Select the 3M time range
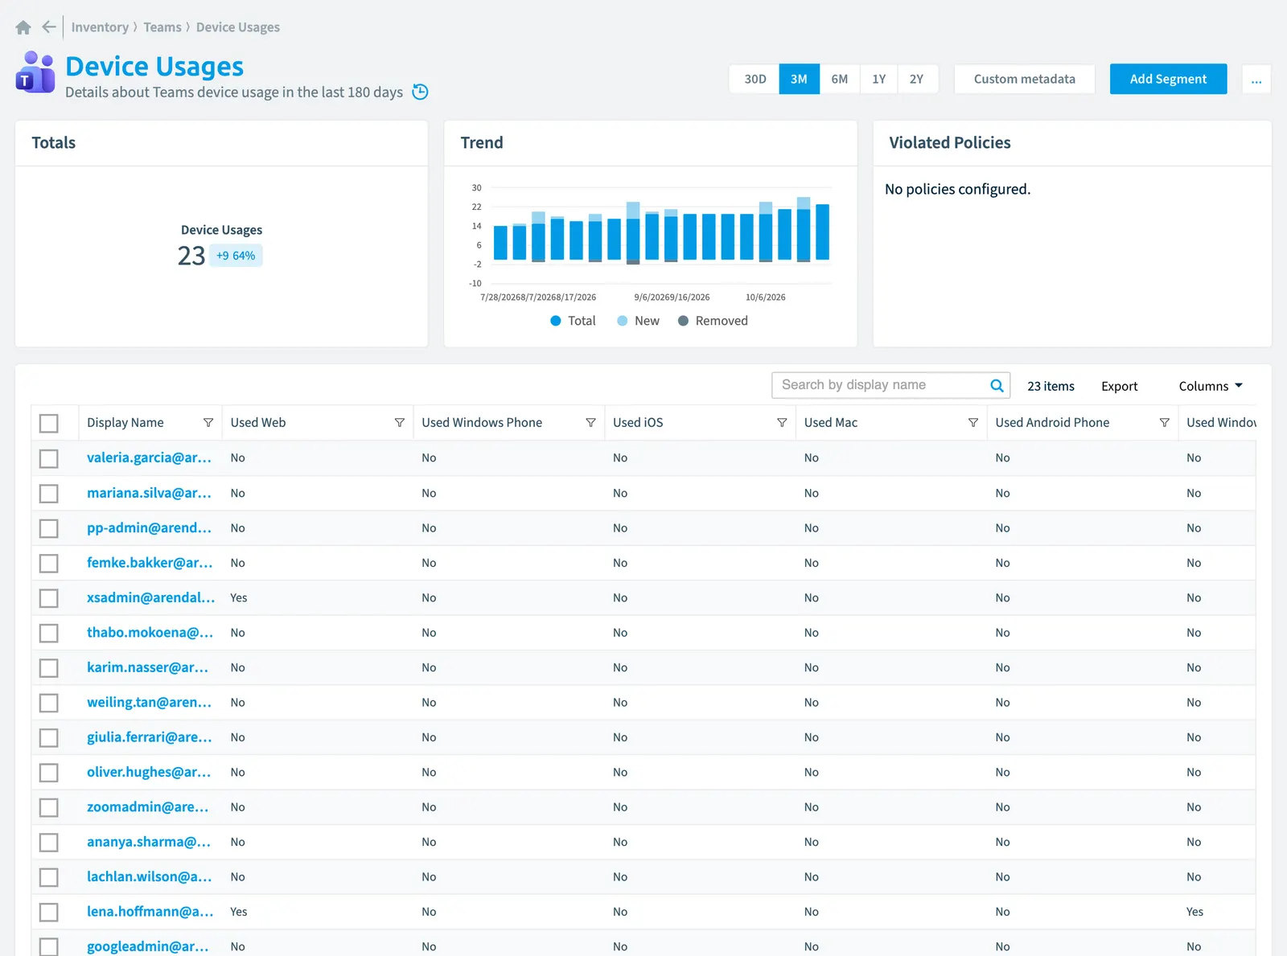The height and width of the screenshot is (956, 1287). [x=799, y=79]
